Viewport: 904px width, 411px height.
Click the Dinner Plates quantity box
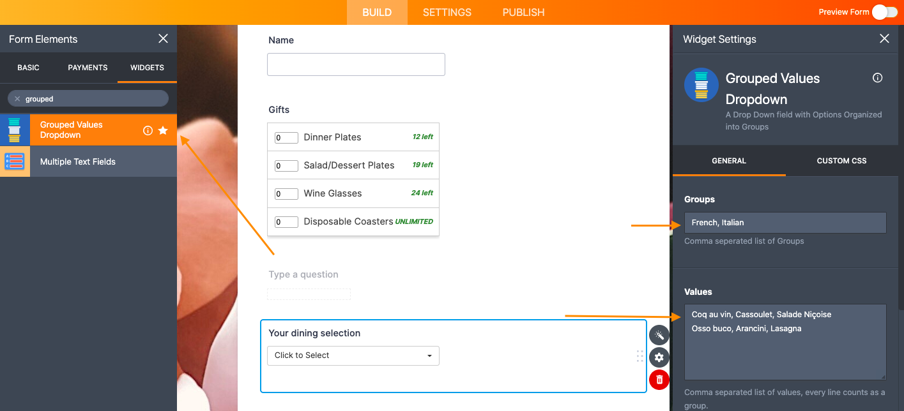(286, 138)
